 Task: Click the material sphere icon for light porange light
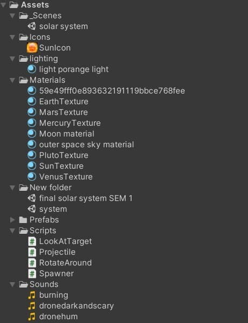pyautogui.click(x=32, y=69)
